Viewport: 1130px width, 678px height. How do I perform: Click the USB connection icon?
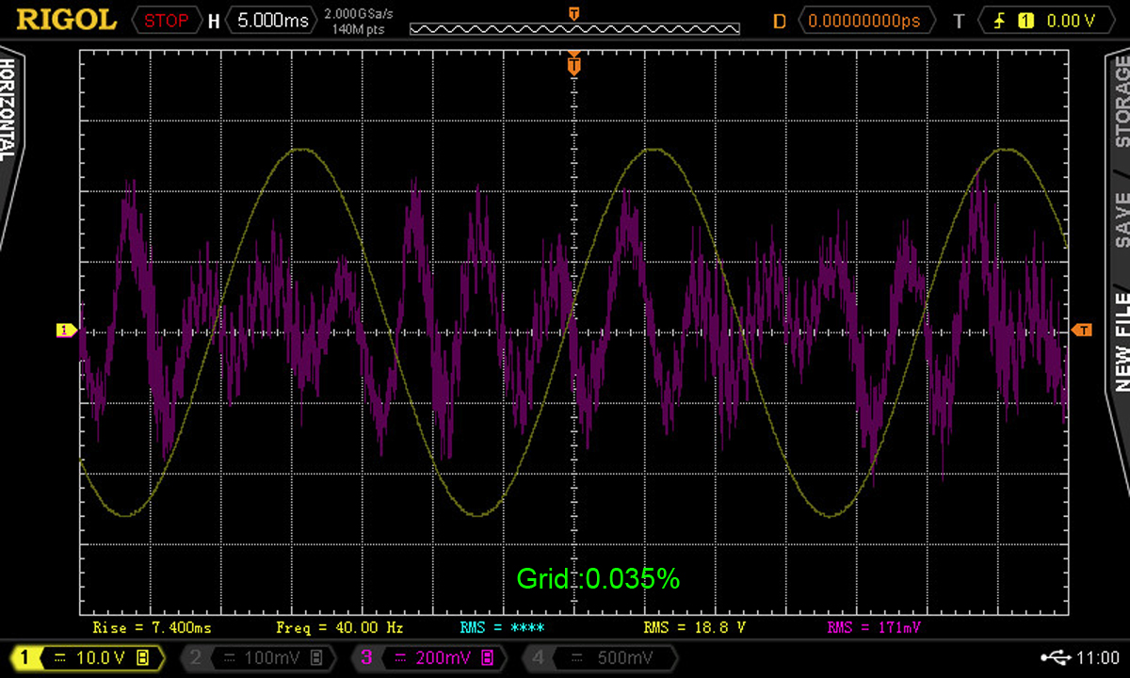[1055, 657]
